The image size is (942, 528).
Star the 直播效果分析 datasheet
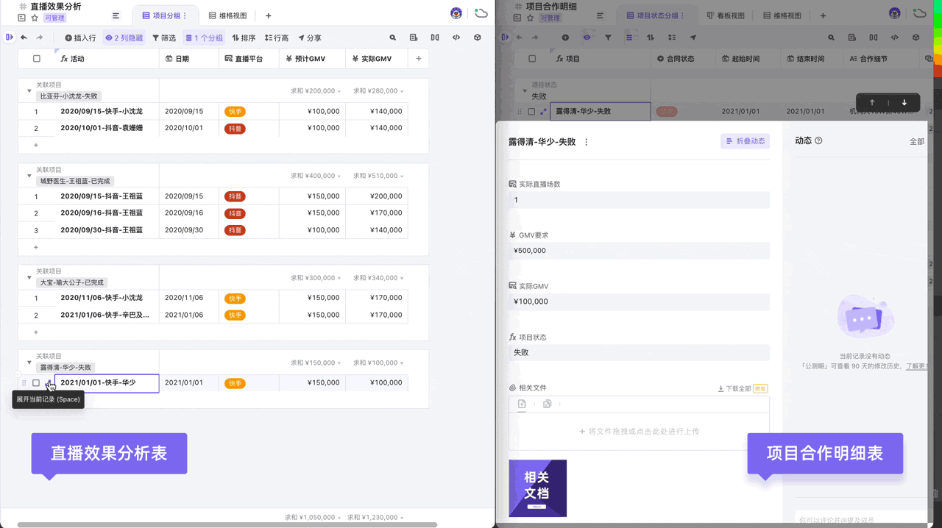tap(35, 18)
